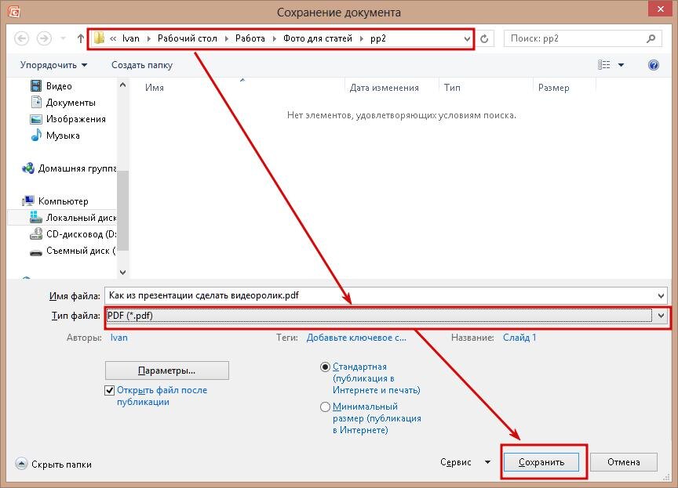Open the Help question mark icon
Image resolution: width=678 pixels, height=488 pixels.
coord(654,65)
